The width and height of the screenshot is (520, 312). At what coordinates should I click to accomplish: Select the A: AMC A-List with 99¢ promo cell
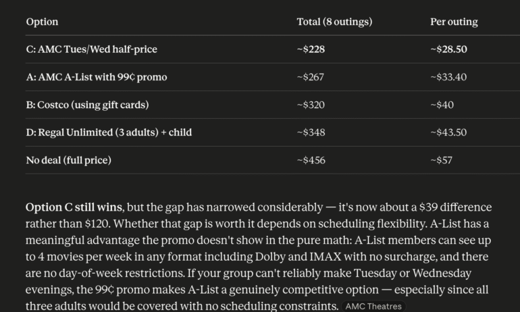tap(97, 77)
